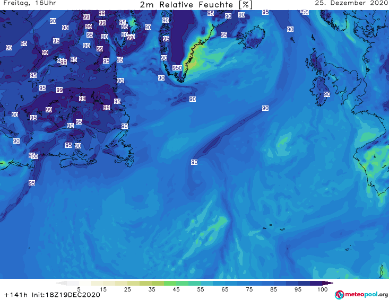This screenshot has width=389, height=300.
Task: Click the colorbar tick label '65'
Action: 225,289
